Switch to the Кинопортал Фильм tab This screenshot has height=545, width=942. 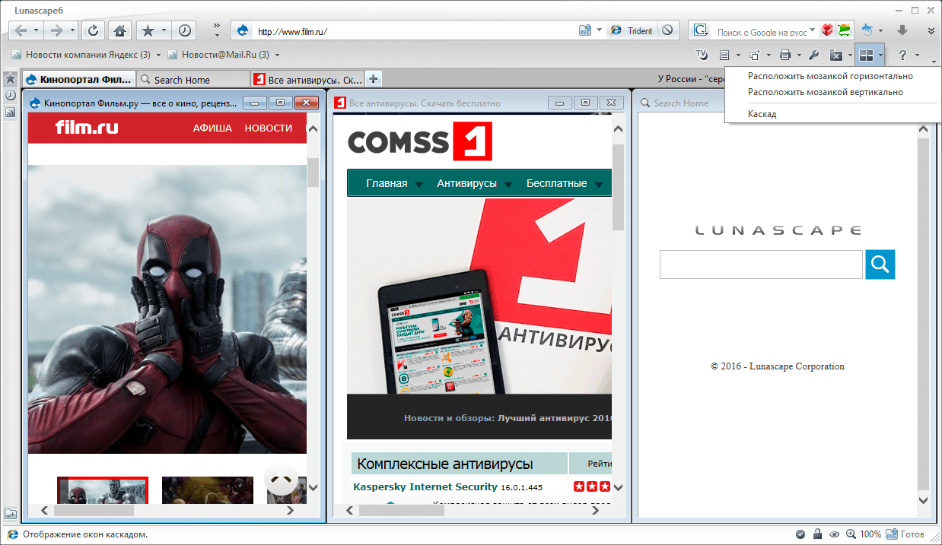(79, 79)
